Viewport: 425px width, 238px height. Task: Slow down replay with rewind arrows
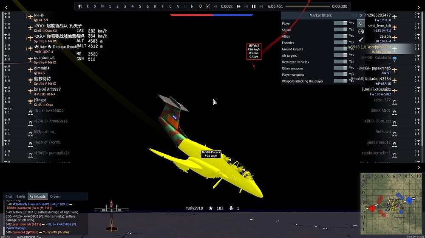click(215, 6)
